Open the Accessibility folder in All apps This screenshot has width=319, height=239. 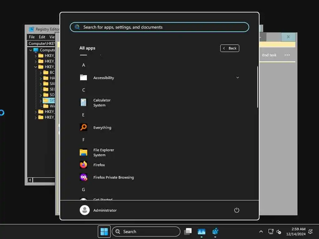coord(159,77)
